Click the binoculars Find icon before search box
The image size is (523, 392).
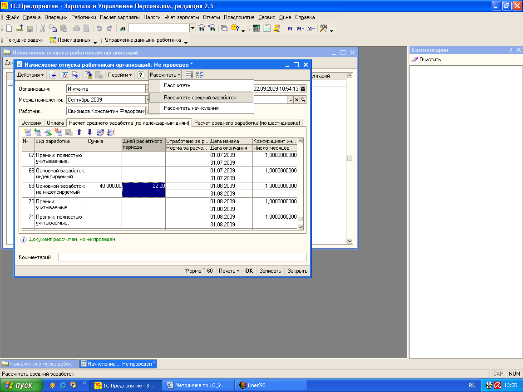click(x=123, y=29)
